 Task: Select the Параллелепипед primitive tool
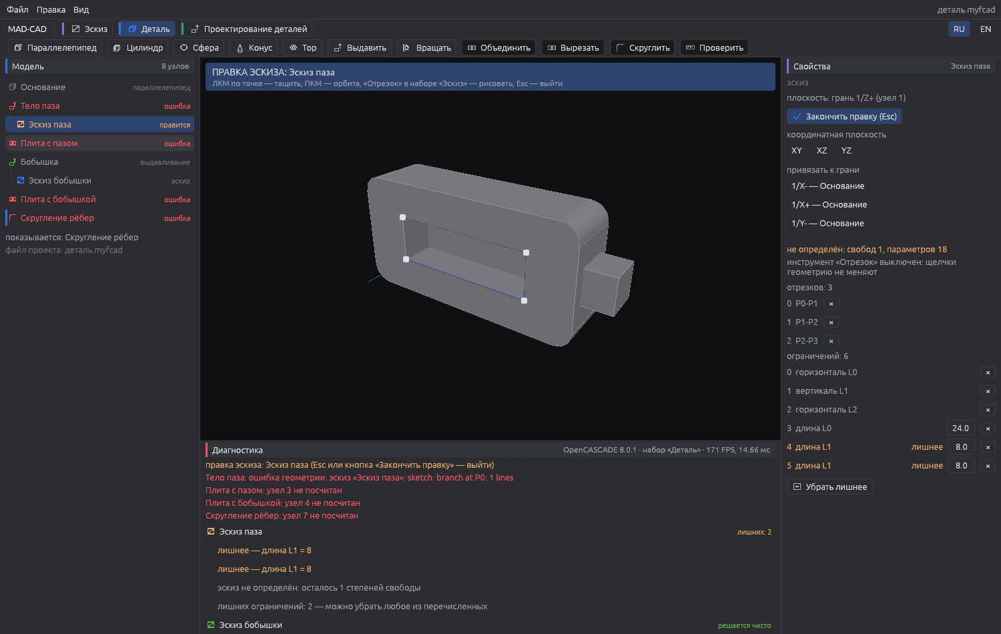(x=55, y=48)
